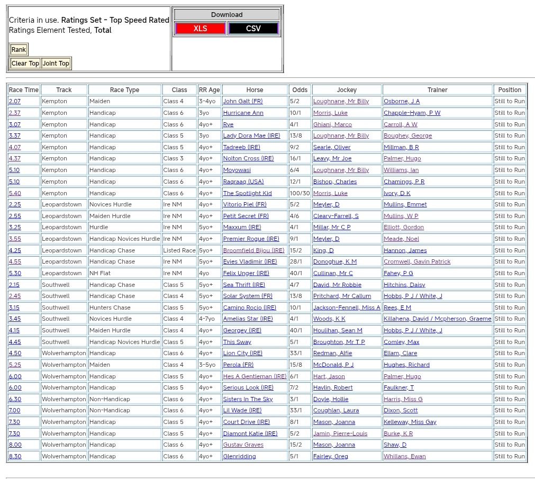Image resolution: width=535 pixels, height=479 pixels.
Task: Open trainer Cromwell, Gavin Patrick link
Action: coord(417,261)
